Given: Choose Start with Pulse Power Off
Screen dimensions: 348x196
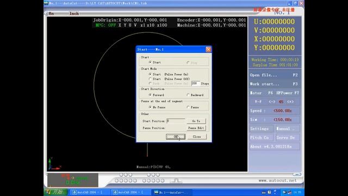Looking at the screenshot, I should pos(150,79).
